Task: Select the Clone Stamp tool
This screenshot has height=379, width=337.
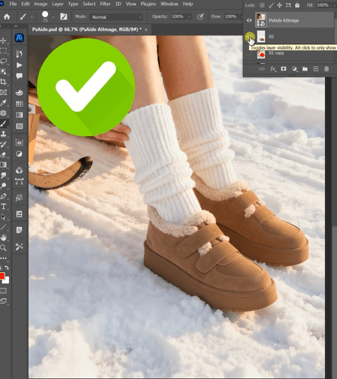Action: tap(3, 134)
